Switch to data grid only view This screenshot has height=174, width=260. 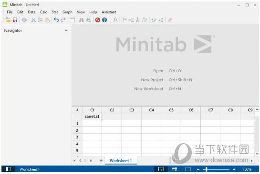click(x=175, y=169)
